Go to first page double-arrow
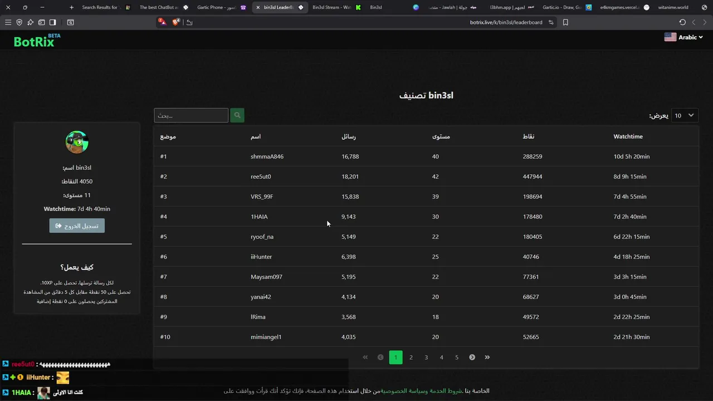This screenshot has width=713, height=401. pos(365,357)
